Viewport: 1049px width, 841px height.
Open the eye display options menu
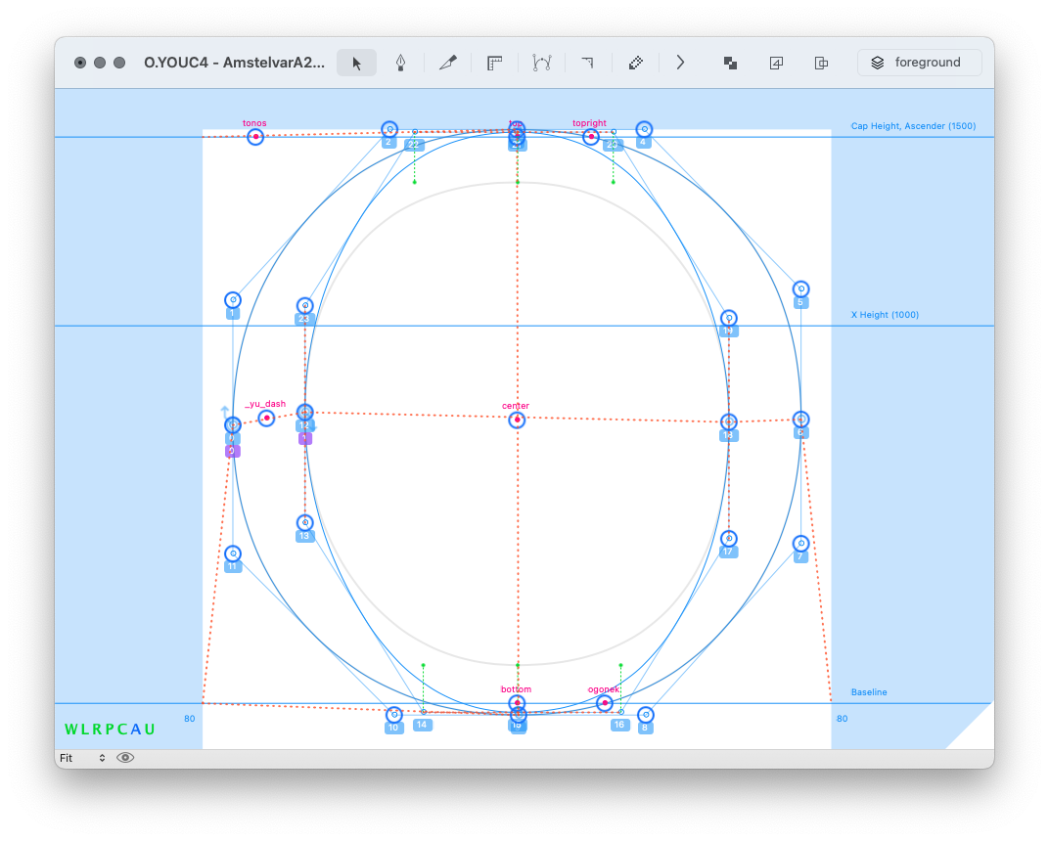125,758
